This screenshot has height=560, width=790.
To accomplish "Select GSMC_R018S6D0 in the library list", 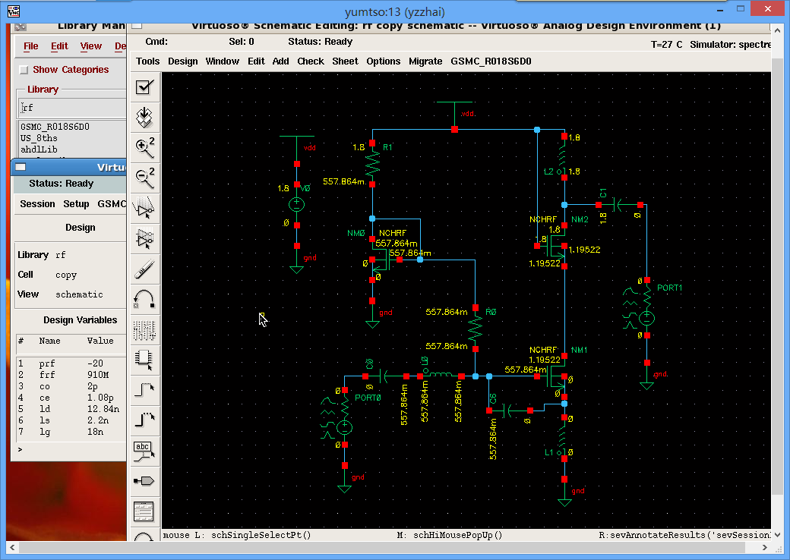I will coord(55,127).
